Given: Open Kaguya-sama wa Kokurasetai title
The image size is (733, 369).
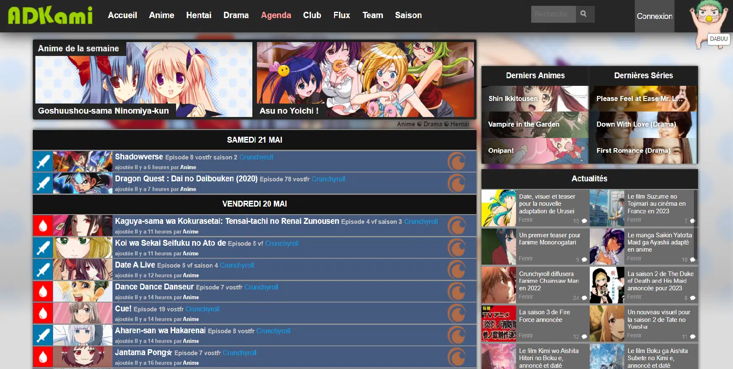Looking at the screenshot, I should click(x=227, y=221).
